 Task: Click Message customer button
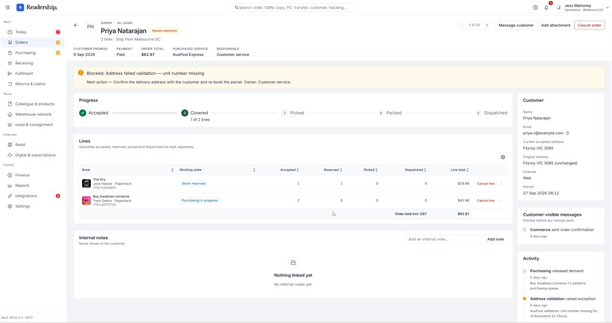pos(516,25)
